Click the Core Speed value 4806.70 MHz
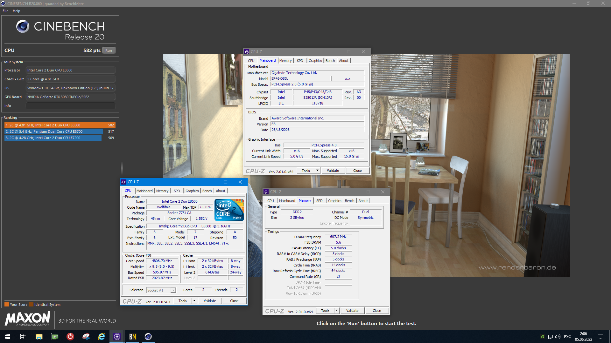The image size is (611, 343). tap(162, 261)
